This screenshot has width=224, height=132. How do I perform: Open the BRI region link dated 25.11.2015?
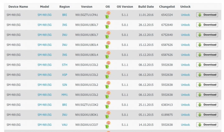pyautogui.click(x=65, y=105)
